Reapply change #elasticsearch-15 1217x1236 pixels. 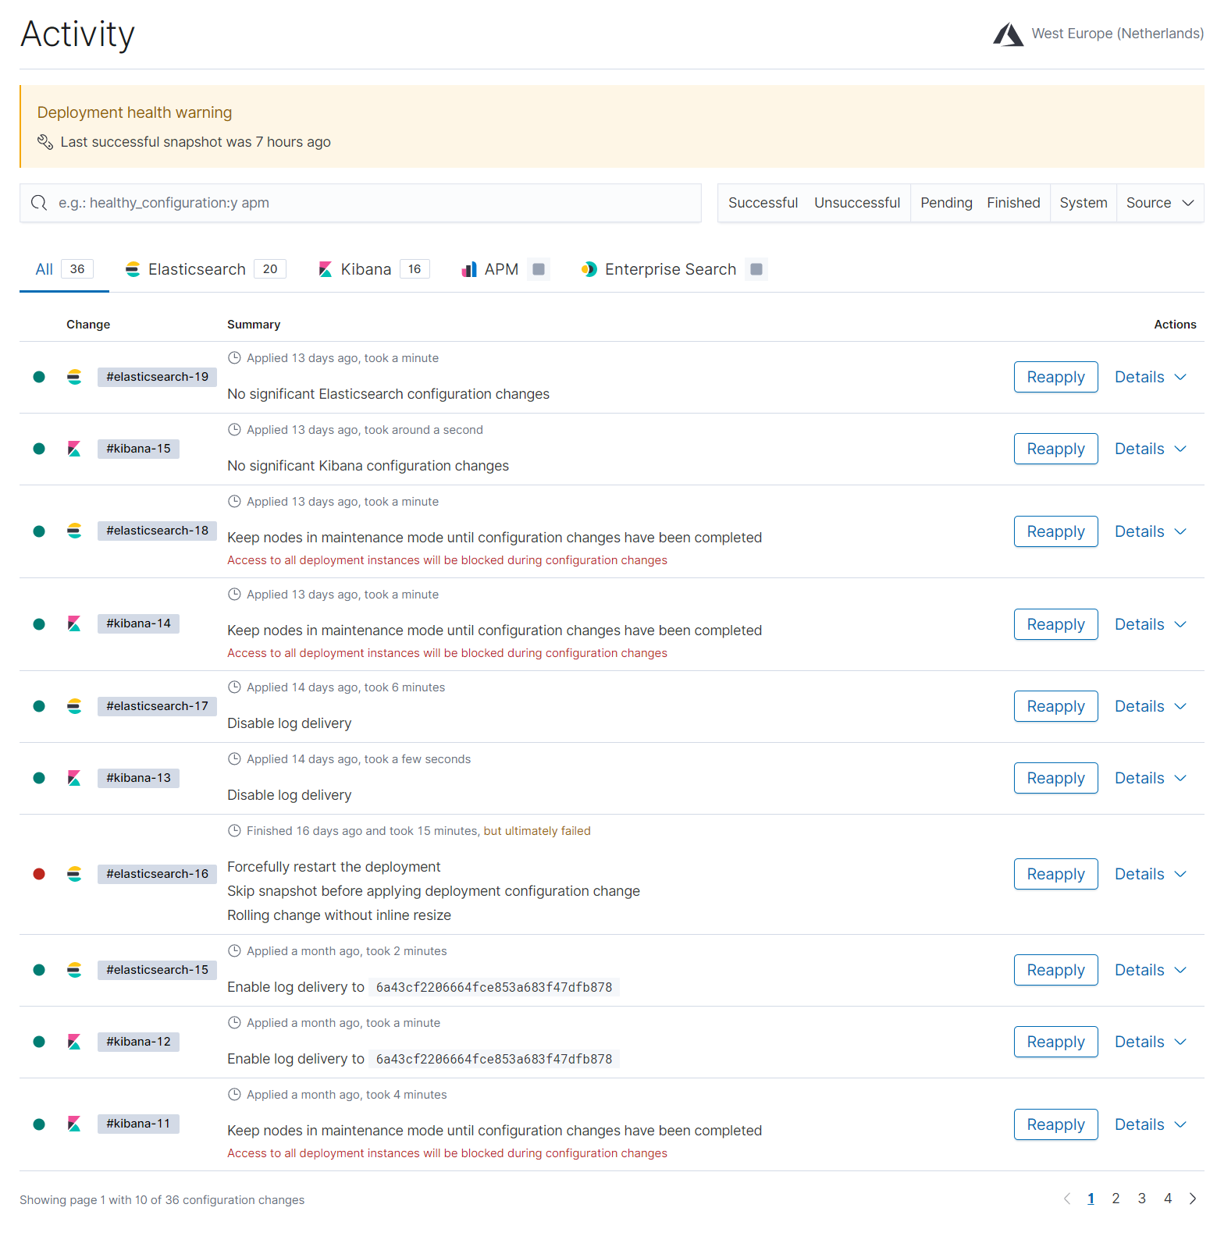coord(1055,970)
